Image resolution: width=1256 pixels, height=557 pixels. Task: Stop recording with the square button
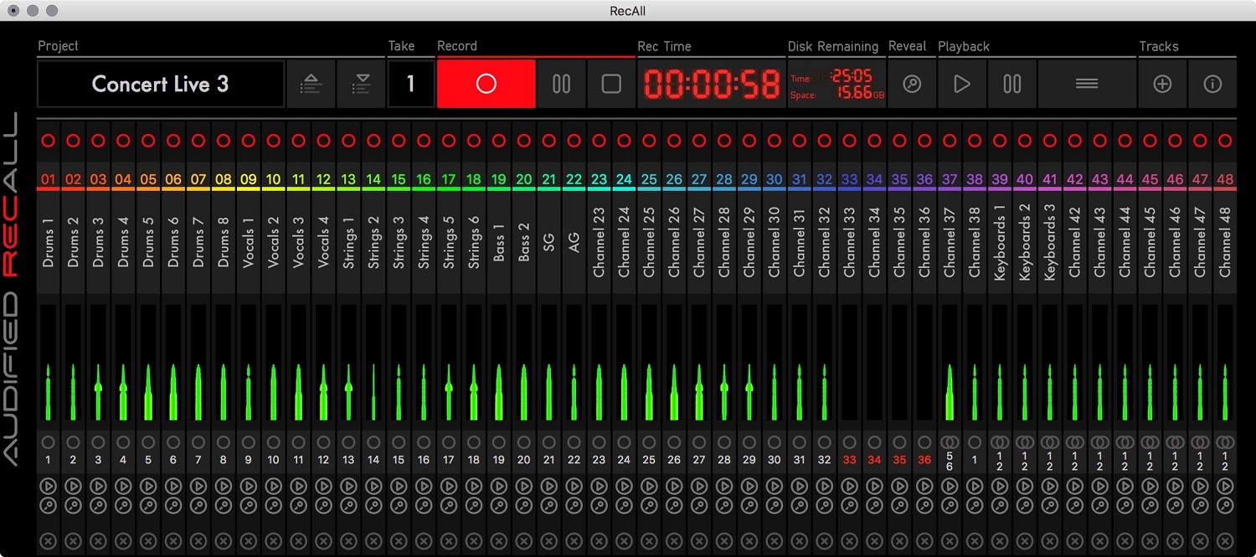tap(611, 84)
